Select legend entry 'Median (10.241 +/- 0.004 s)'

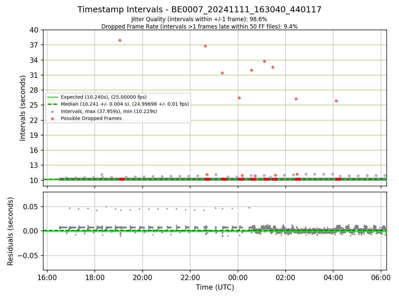click(125, 104)
